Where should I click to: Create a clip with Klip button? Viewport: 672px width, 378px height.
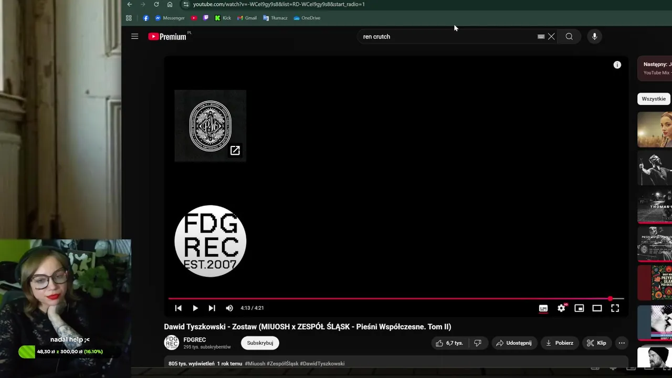tap(597, 343)
